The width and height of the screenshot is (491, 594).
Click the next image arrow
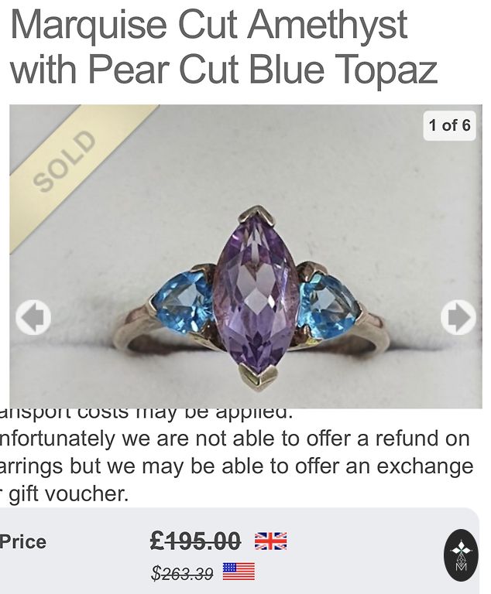click(458, 317)
